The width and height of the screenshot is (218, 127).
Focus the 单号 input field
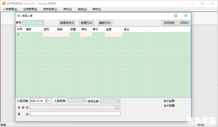click(33, 23)
